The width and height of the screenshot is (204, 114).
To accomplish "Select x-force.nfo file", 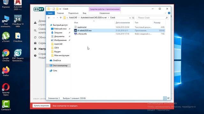I will pos(82,34).
